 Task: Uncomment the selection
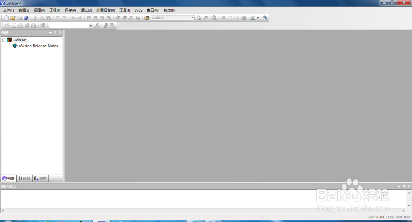coord(138,18)
